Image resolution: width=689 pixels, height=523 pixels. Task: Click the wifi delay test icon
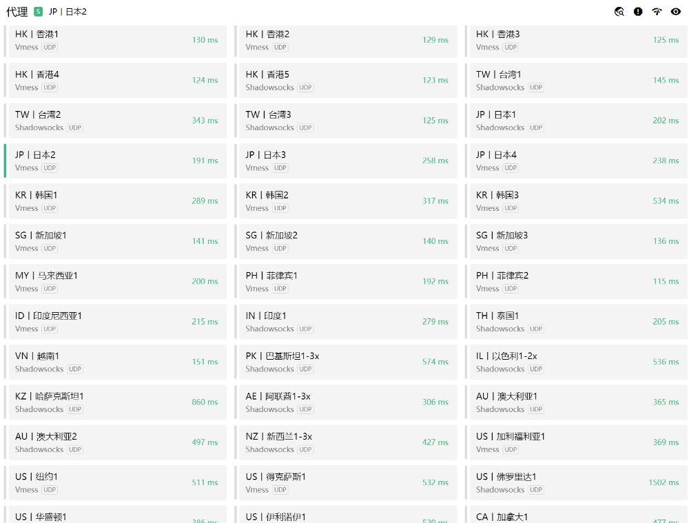point(657,12)
